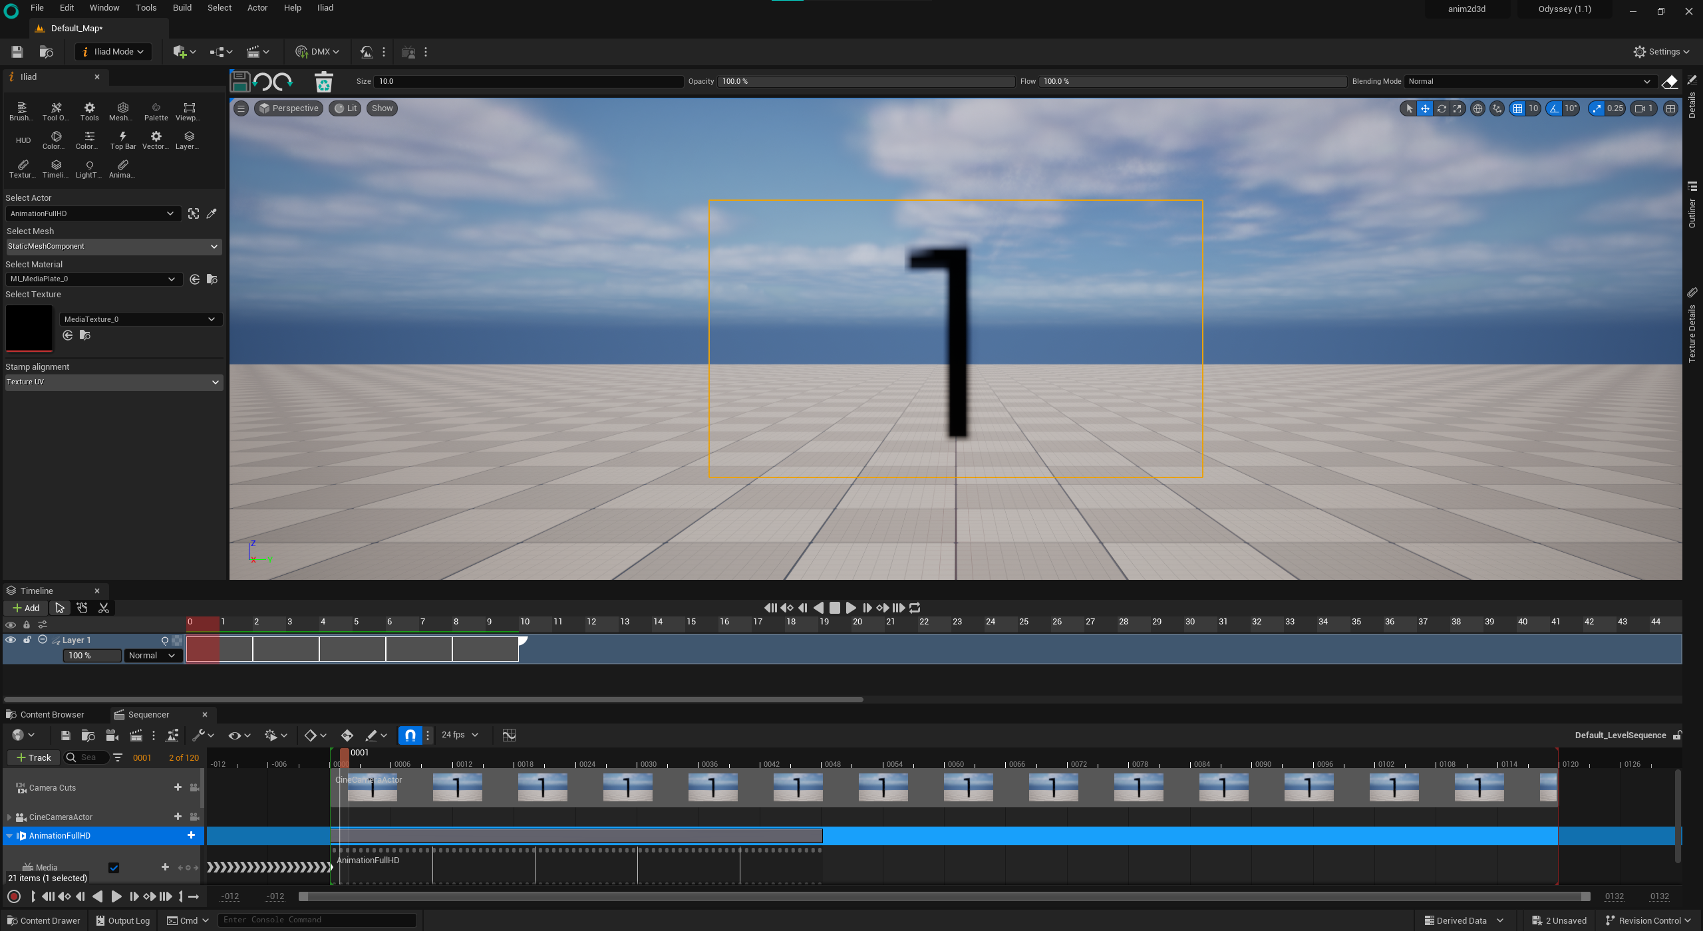The image size is (1703, 931).
Task: Open the Output Log
Action: point(122,920)
